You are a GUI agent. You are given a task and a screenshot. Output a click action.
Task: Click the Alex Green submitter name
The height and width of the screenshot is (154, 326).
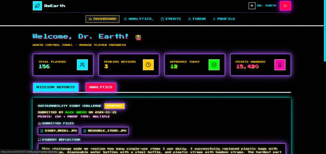pos(76,112)
